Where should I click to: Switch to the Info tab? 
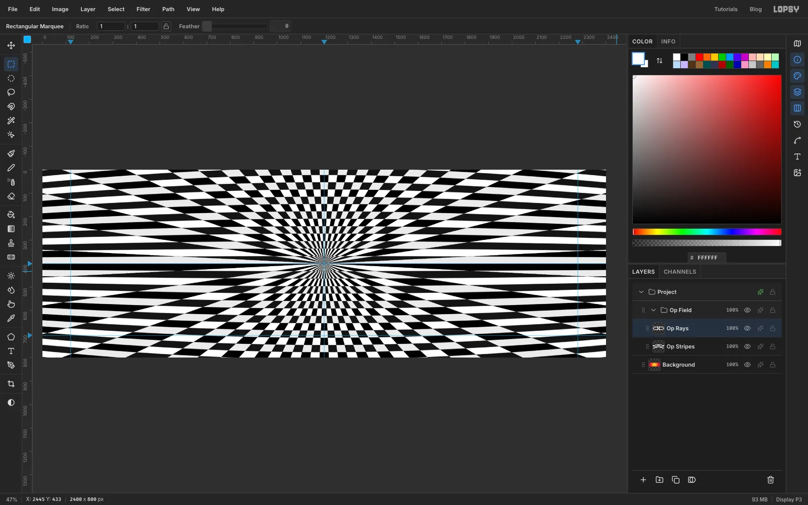tap(668, 41)
